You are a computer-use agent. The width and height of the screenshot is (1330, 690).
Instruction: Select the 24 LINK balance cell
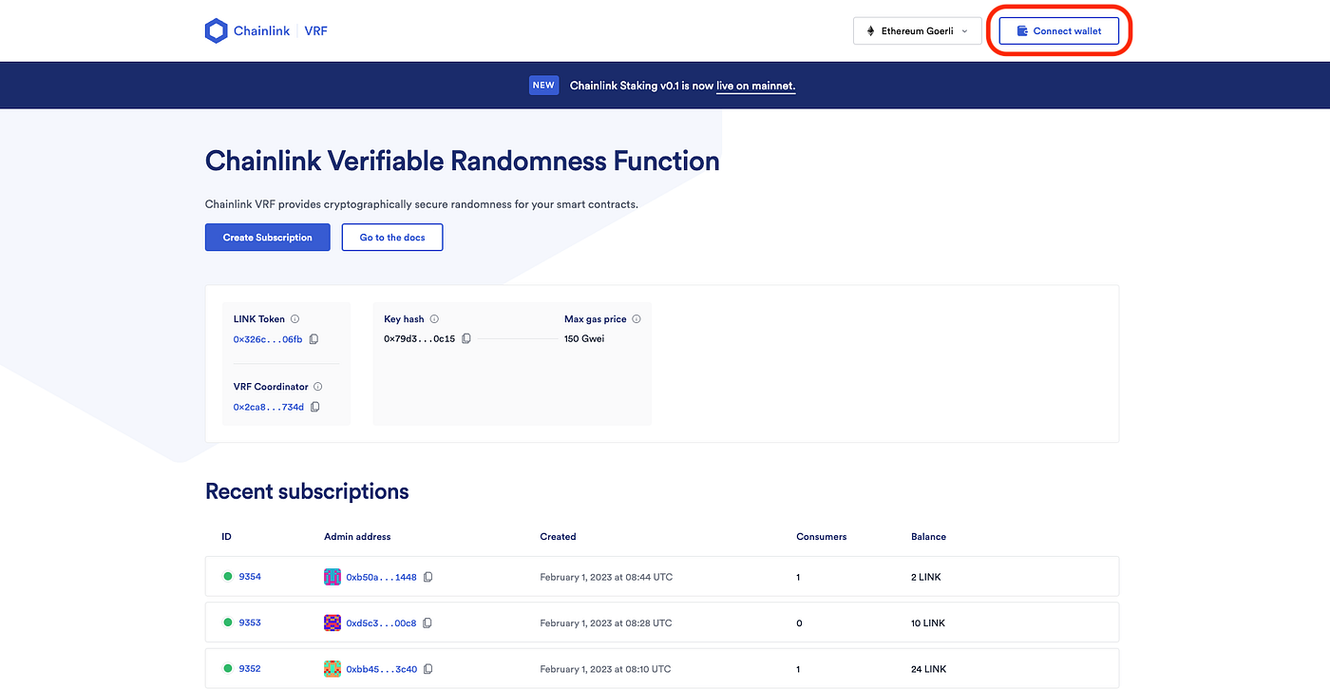929,669
